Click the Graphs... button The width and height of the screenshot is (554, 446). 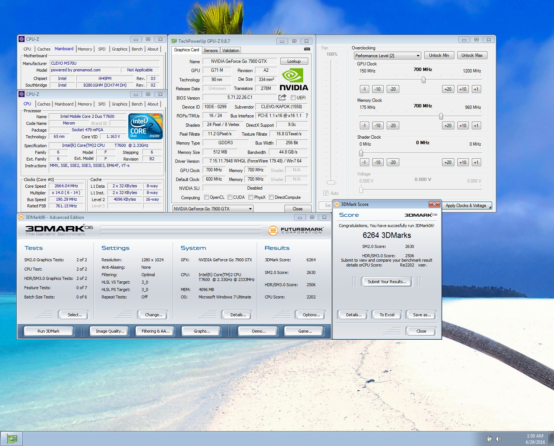click(202, 331)
